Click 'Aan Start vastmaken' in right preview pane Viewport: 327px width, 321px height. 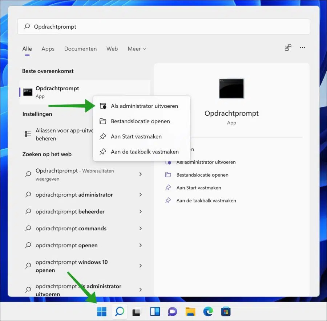(x=198, y=188)
